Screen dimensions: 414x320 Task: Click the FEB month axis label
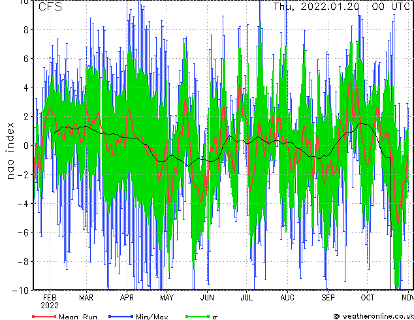50,298
